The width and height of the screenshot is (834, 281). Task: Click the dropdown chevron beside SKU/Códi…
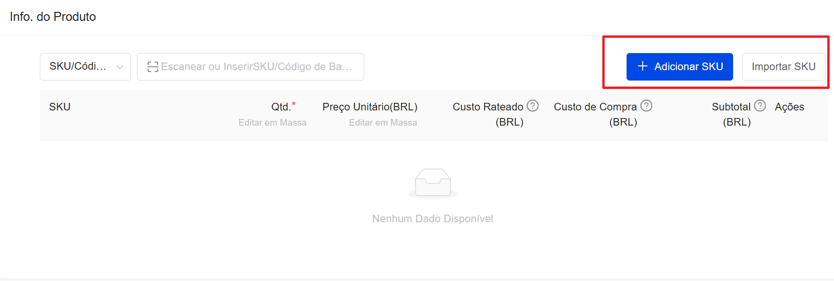(120, 67)
